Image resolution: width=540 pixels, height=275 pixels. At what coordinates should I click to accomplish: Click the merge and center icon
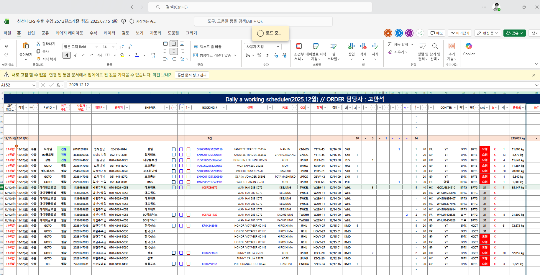click(x=196, y=55)
